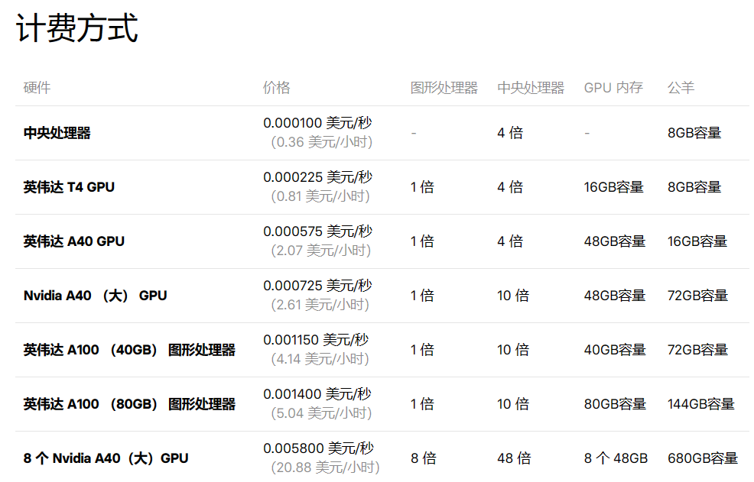
Task: Click 680GB容量 RAM cell
Action: pyautogui.click(x=703, y=458)
